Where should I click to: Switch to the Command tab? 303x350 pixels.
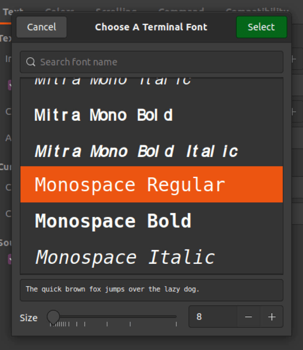pyautogui.click(x=181, y=11)
